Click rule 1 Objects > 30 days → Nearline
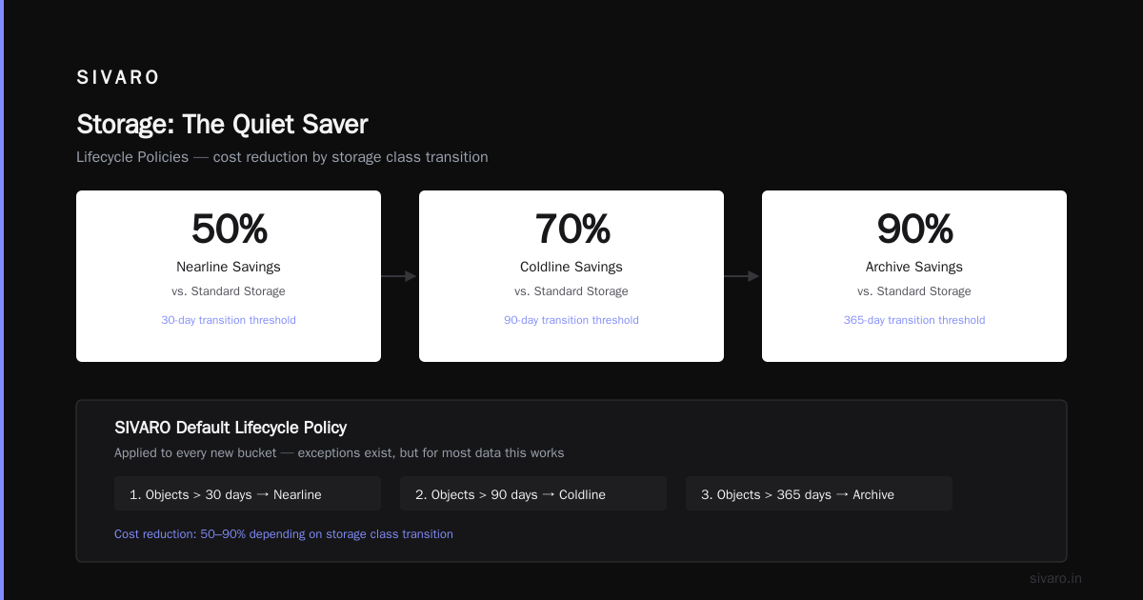The height and width of the screenshot is (600, 1143). tap(248, 494)
